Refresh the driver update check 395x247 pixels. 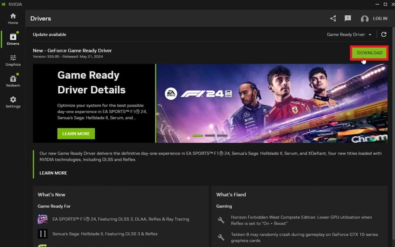[x=384, y=35]
